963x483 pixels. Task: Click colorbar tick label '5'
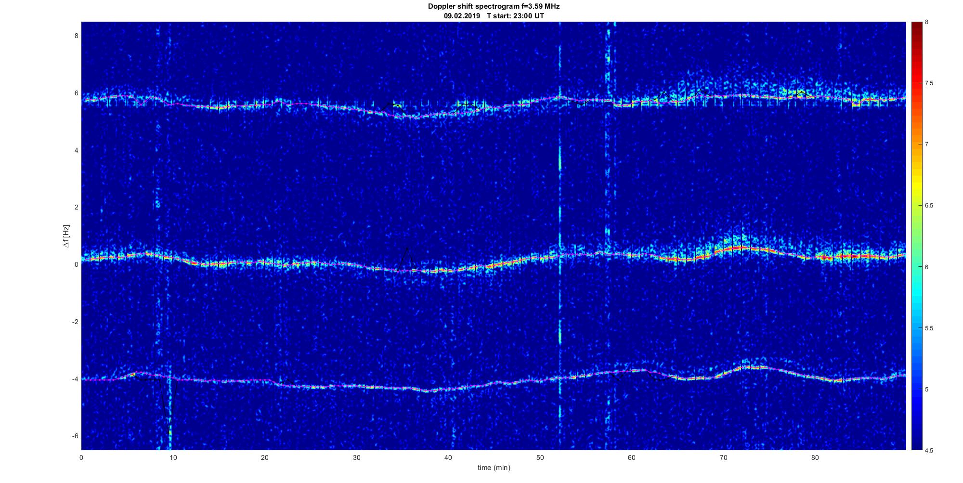[927, 389]
